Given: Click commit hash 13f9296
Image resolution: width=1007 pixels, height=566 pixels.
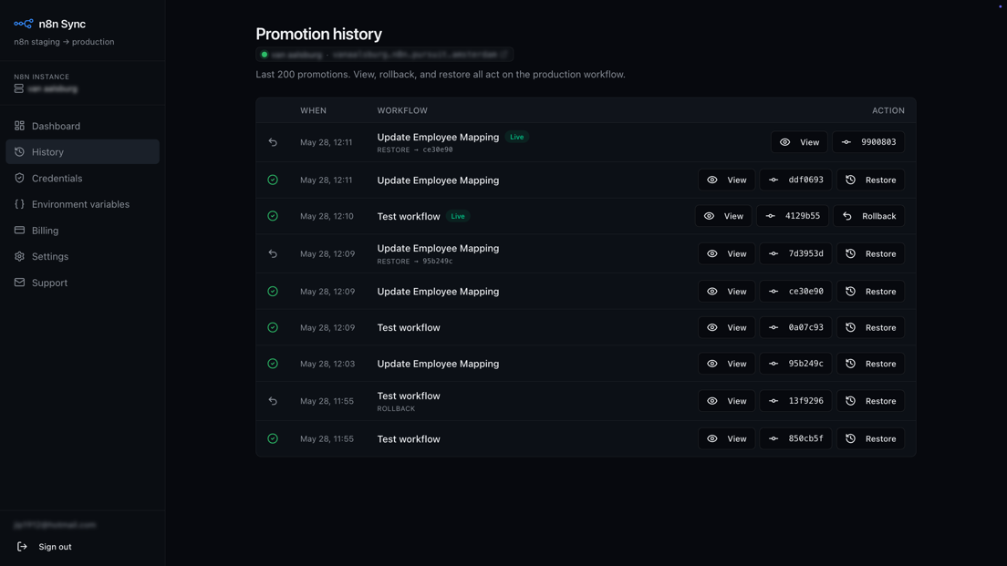Looking at the screenshot, I should (795, 400).
